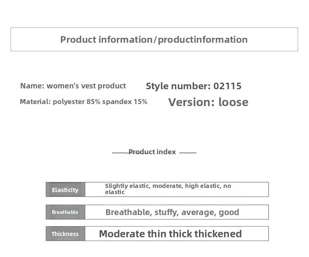Click the Product information header box

tap(154, 39)
